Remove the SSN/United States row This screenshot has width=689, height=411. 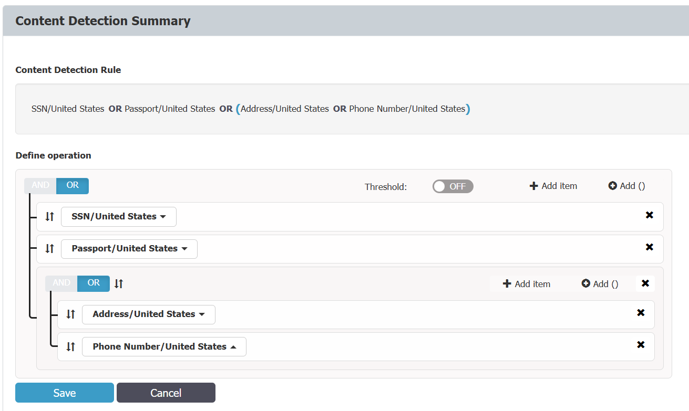click(649, 215)
